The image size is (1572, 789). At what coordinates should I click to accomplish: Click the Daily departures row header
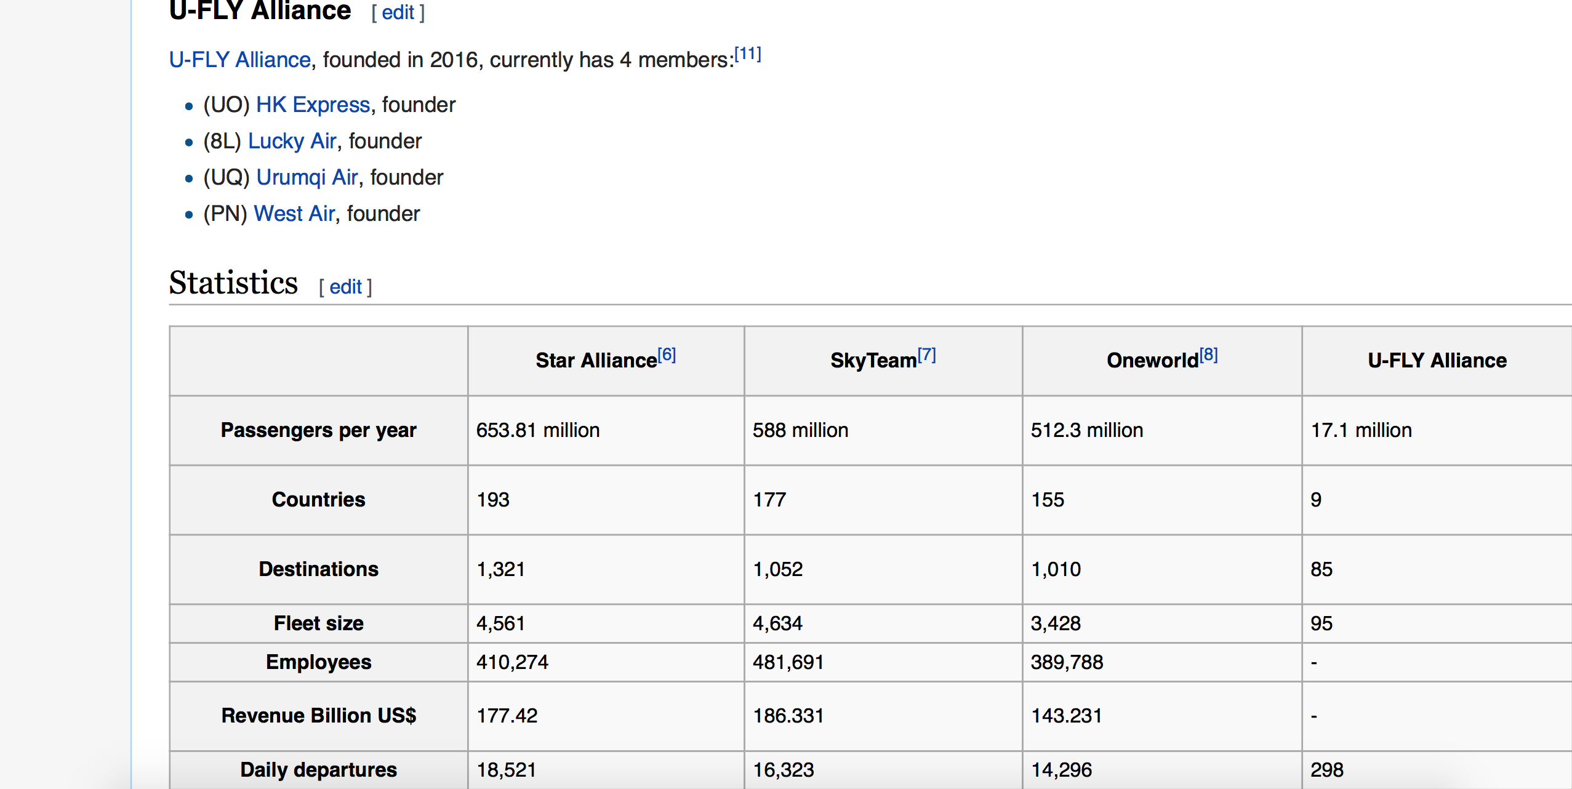pos(318,770)
